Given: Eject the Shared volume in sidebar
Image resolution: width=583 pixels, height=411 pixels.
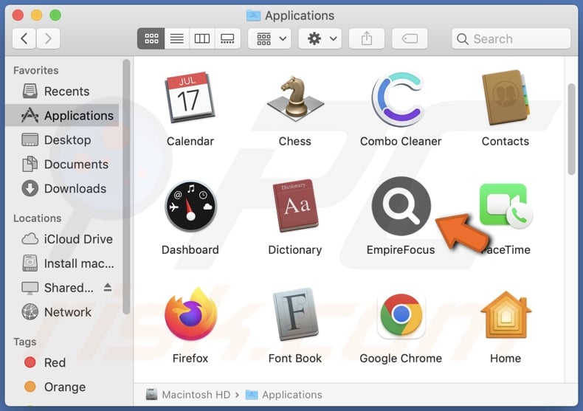Looking at the screenshot, I should click(x=108, y=288).
